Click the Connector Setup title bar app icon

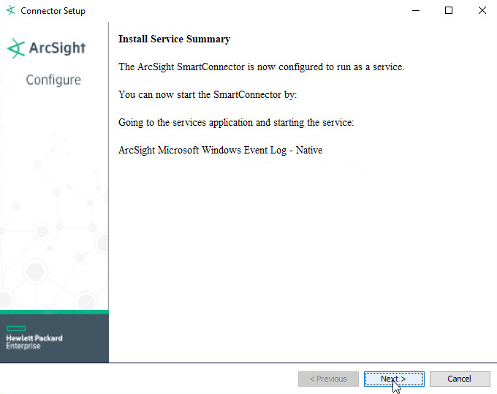pyautogui.click(x=10, y=10)
